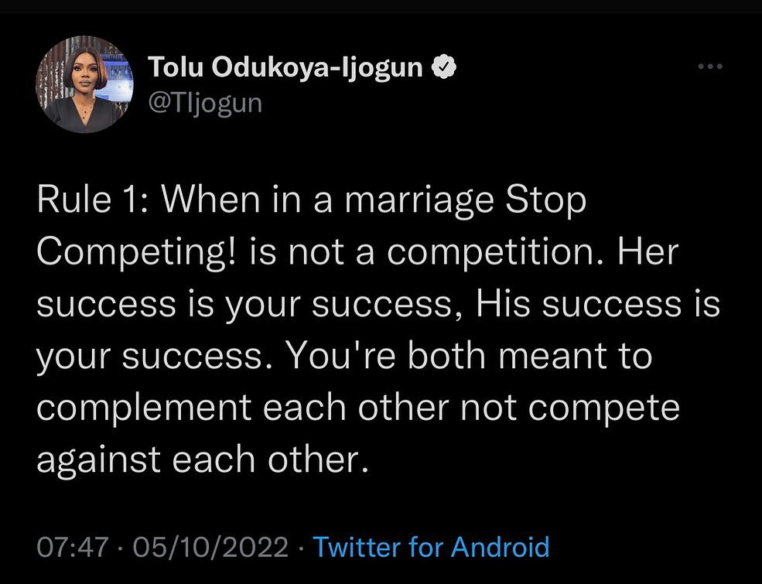Click the last line "against each other."
Image resolution: width=762 pixels, height=584 pixels.
pyautogui.click(x=200, y=459)
